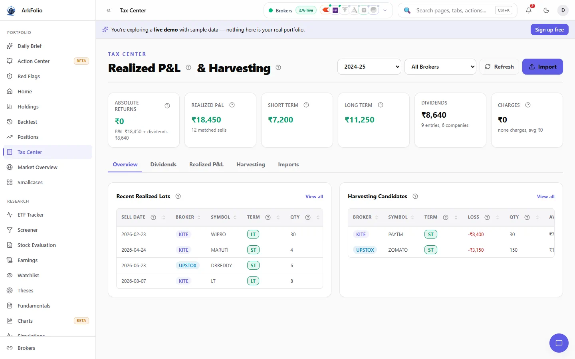
Task: View all recent realized lots
Action: [x=314, y=197]
